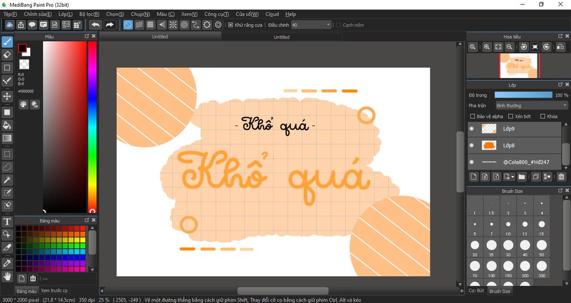Click the navigator canvas thumbnail

(519, 66)
